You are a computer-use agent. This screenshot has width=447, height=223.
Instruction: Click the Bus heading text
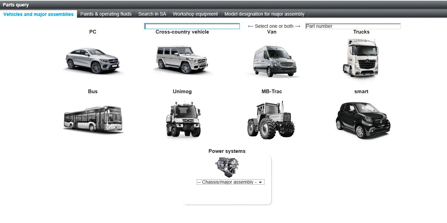pos(93,92)
